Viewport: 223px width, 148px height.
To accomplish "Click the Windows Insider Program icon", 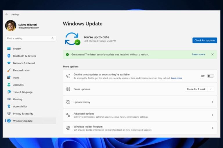I will 68,128.
